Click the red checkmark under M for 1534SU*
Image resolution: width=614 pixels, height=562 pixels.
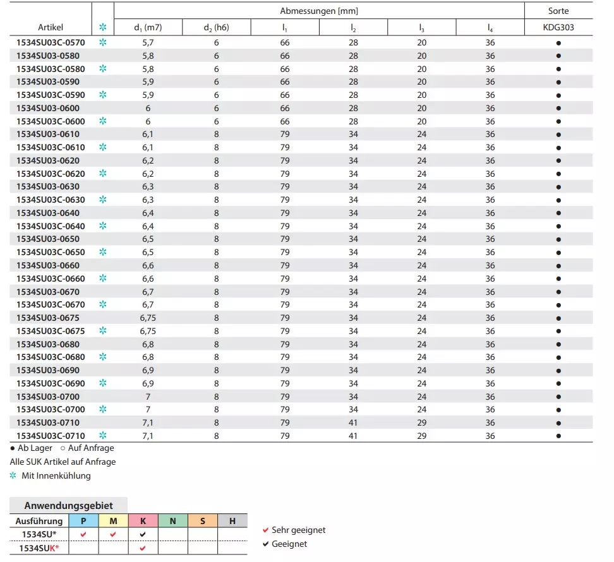click(x=113, y=535)
